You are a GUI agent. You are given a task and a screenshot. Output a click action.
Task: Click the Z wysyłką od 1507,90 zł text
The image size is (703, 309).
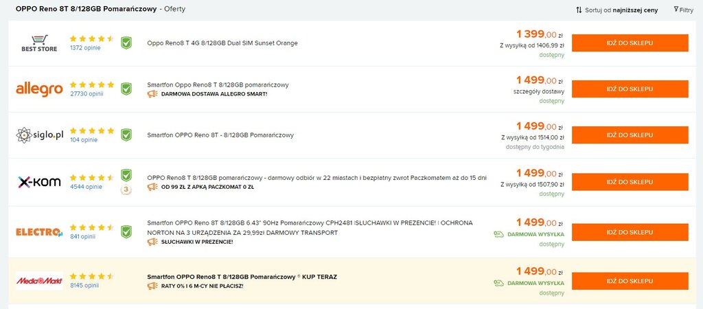click(x=532, y=184)
